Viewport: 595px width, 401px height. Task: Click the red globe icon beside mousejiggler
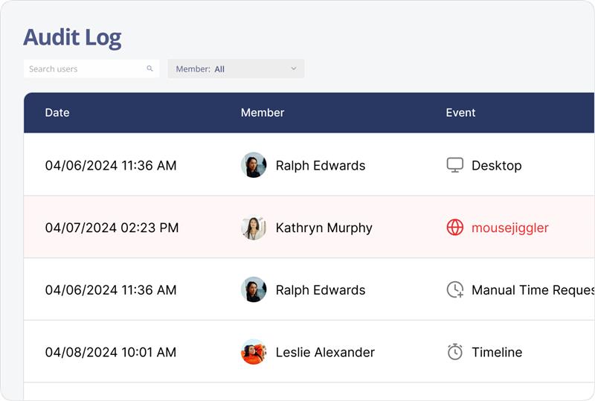pyautogui.click(x=455, y=228)
